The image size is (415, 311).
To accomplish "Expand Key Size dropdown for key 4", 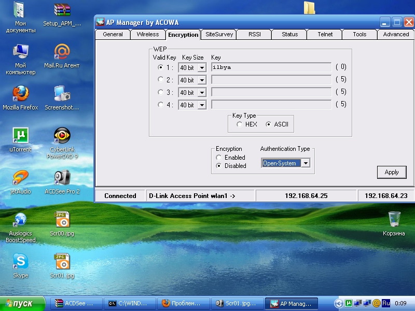I will (x=201, y=105).
